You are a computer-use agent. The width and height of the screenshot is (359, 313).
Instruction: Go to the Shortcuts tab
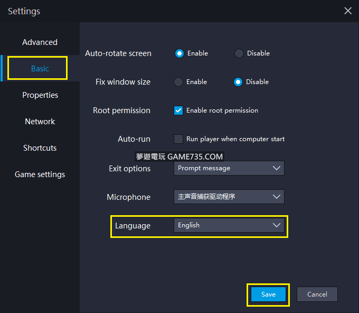click(x=40, y=148)
